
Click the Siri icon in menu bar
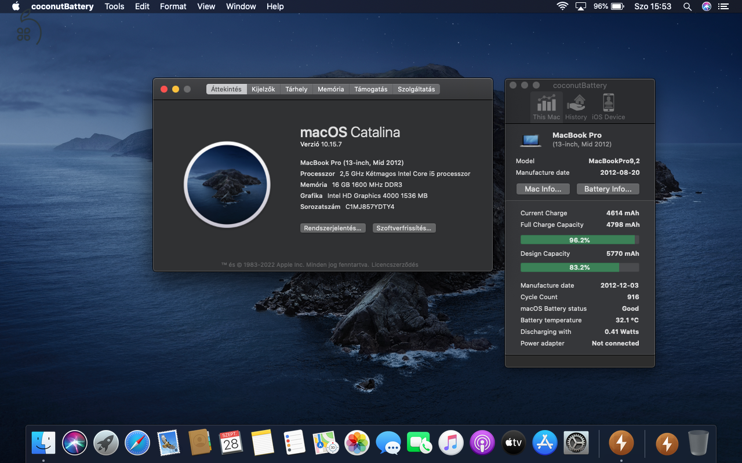tap(706, 6)
